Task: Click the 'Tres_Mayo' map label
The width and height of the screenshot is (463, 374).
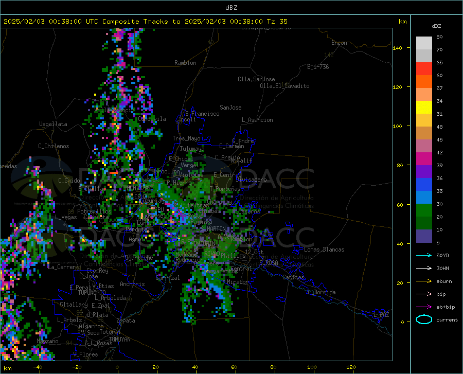Action: 187,138
